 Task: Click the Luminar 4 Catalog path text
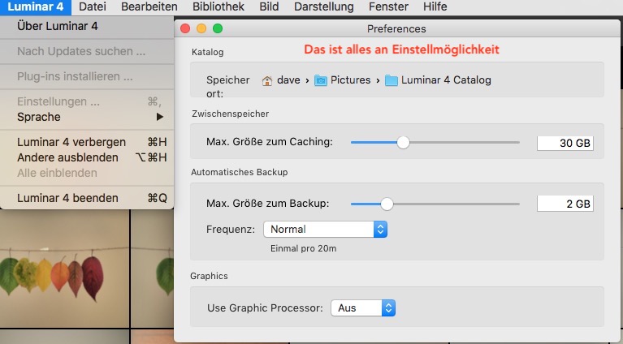[446, 80]
